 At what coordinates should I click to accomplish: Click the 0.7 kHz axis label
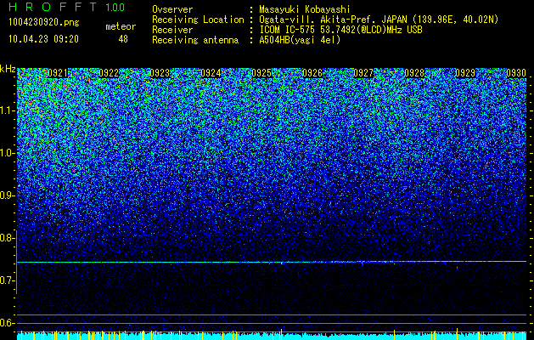7,280
